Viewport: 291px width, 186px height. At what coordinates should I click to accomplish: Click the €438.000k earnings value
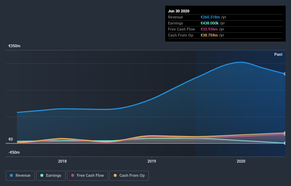pyautogui.click(x=209, y=23)
